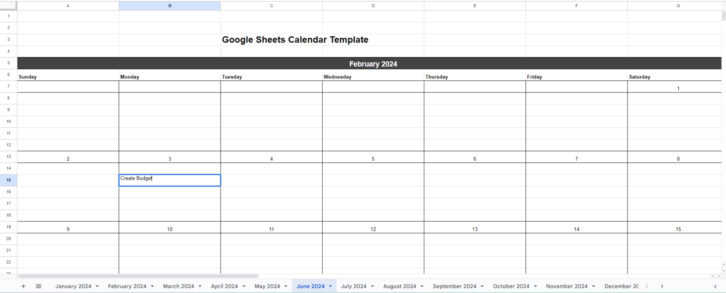Image resolution: width=726 pixels, height=293 pixels.
Task: Click the Google Sheets Calendar Template title
Action: pos(295,40)
